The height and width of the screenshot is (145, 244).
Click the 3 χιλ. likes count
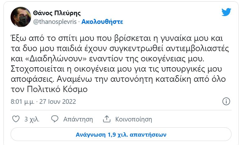[x=30, y=119]
